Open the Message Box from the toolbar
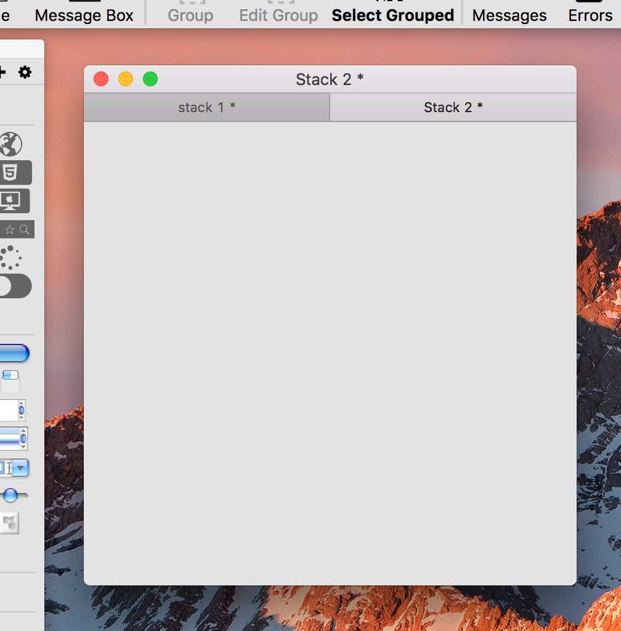This screenshot has width=621, height=631. click(x=84, y=15)
